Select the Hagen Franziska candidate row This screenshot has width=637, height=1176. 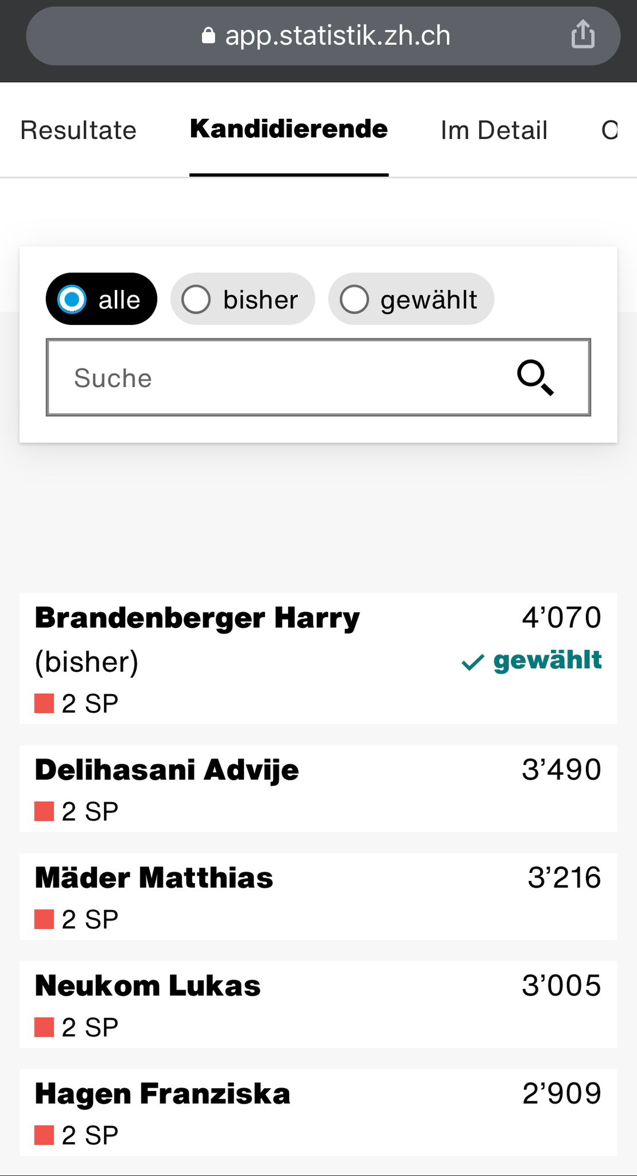[162, 1094]
